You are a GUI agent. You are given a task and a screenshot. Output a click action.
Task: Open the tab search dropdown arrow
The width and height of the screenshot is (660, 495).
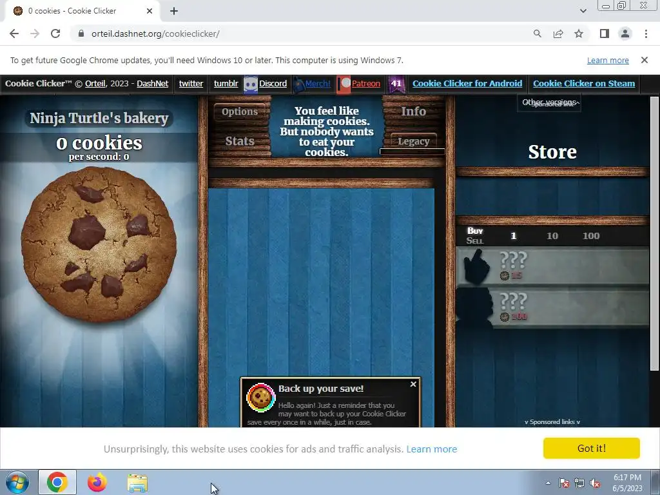583,11
